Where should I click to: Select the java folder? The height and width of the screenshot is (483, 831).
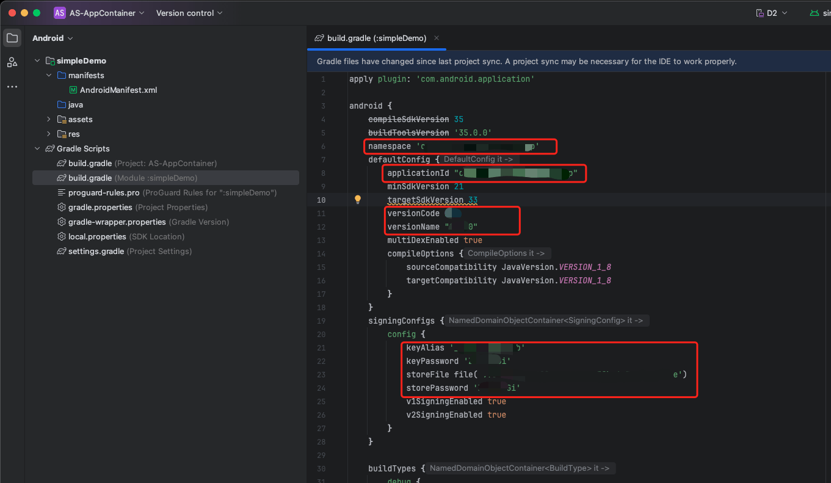tap(76, 104)
